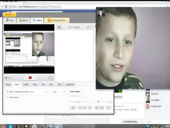Select the Time tab

pos(59,85)
